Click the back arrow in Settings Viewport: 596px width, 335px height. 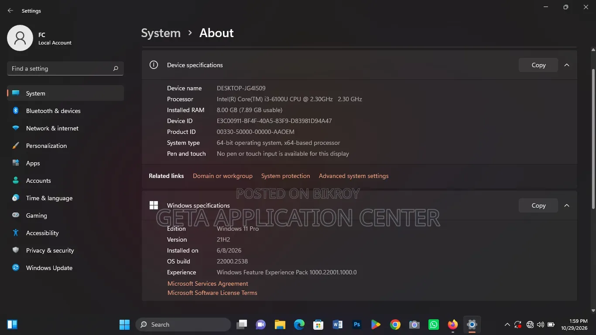[x=10, y=10]
